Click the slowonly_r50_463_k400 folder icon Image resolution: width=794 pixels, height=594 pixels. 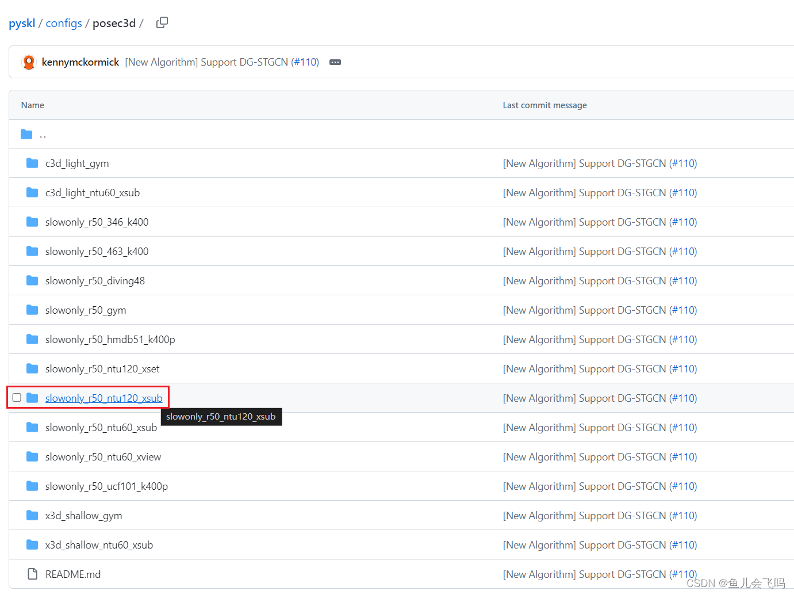[32, 252]
